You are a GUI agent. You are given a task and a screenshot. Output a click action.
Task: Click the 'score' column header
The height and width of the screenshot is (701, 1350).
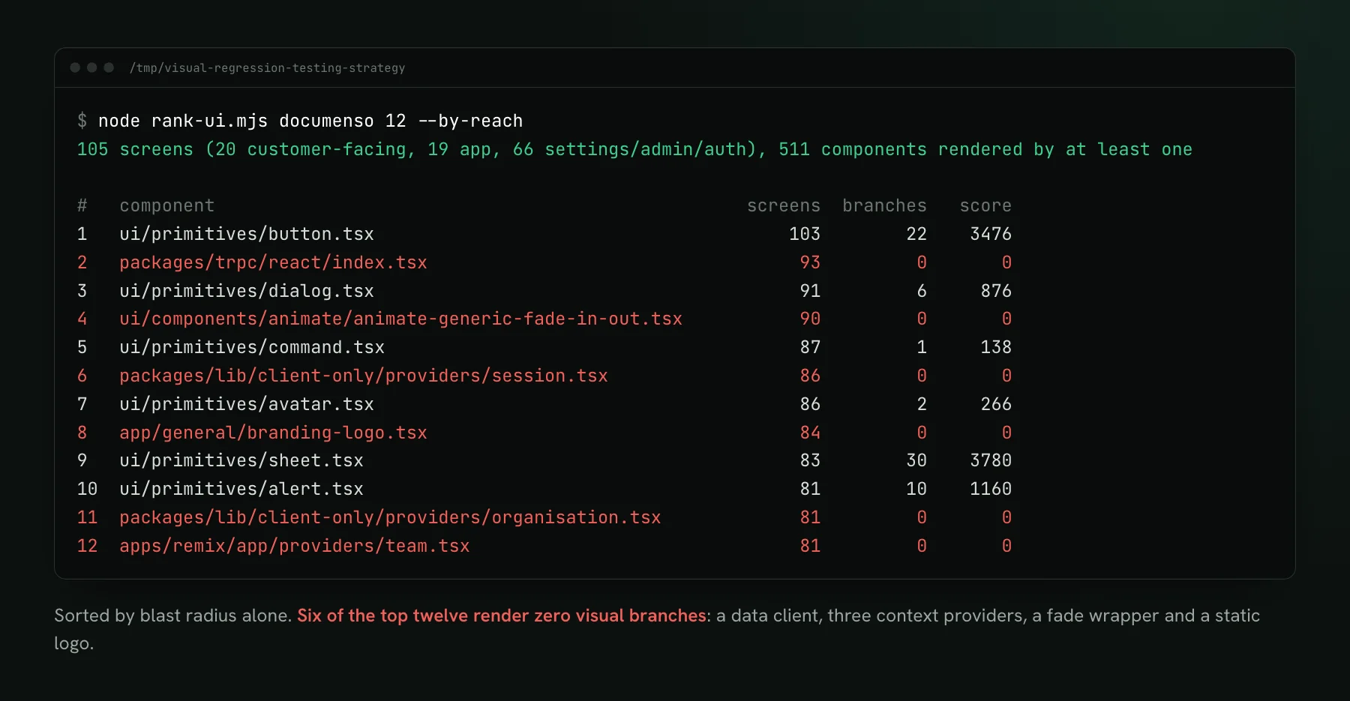coord(985,206)
